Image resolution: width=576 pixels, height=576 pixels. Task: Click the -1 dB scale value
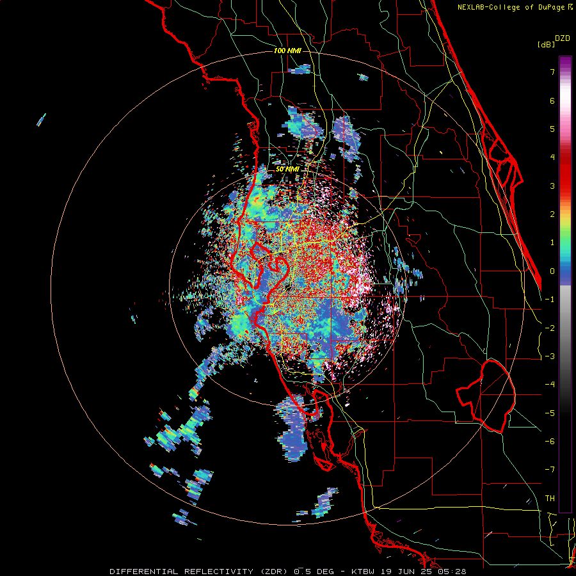pos(550,300)
